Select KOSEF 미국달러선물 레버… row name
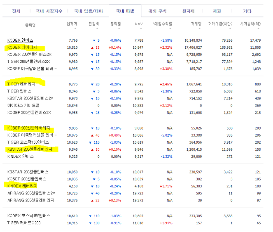This screenshot has height=232, width=273. pyautogui.click(x=32, y=69)
